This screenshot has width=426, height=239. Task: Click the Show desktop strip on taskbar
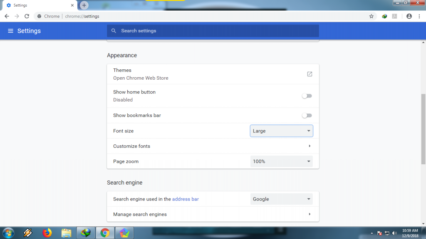pos(423,233)
